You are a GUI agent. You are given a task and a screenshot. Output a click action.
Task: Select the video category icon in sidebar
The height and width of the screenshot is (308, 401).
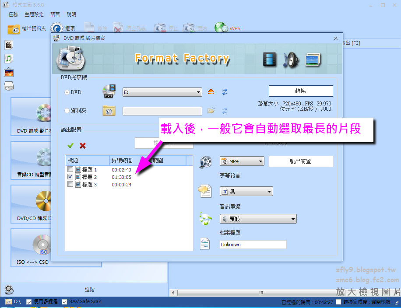9,45
